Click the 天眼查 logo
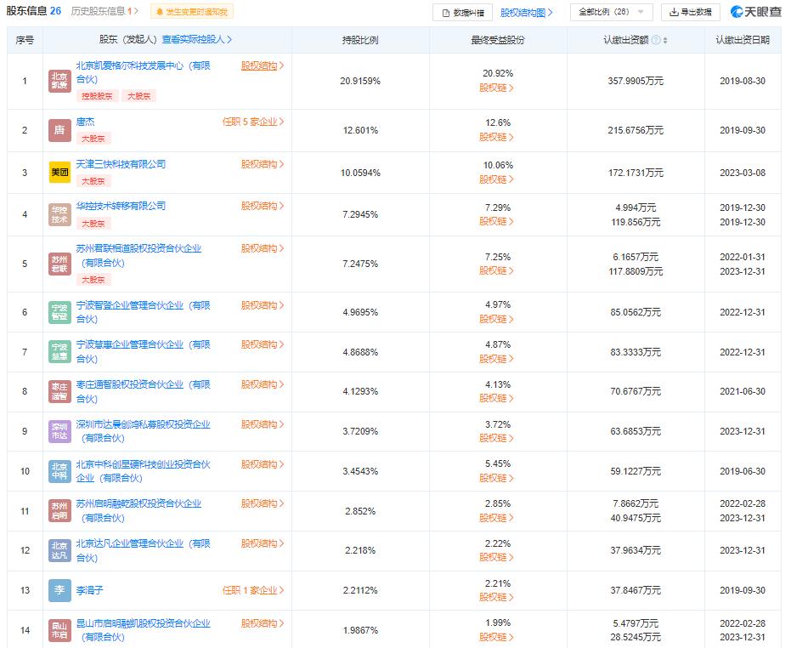 (755, 12)
